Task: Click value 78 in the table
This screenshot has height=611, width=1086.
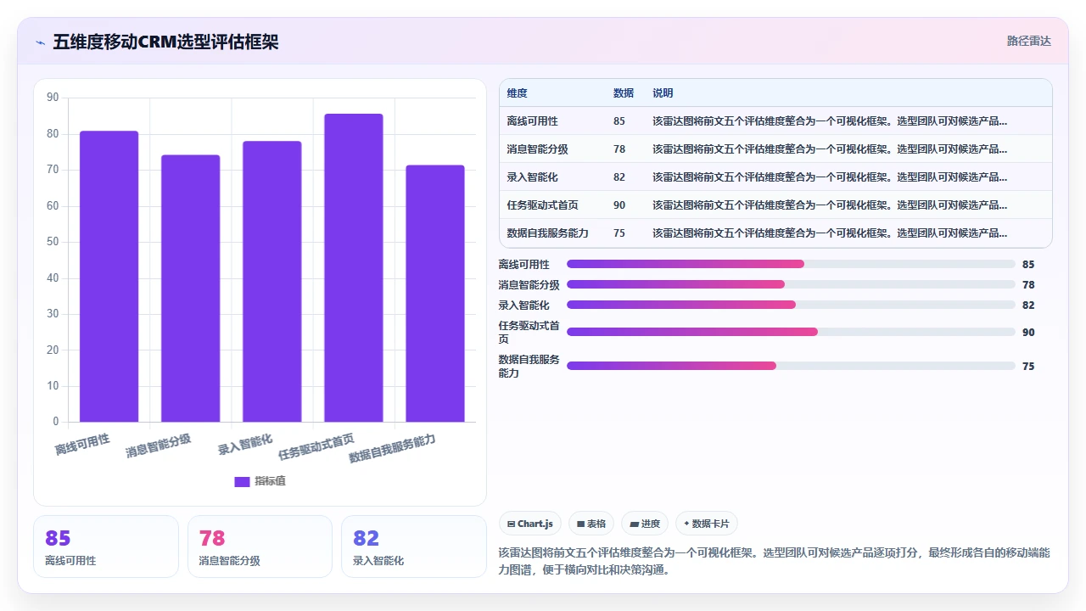Action: point(619,149)
